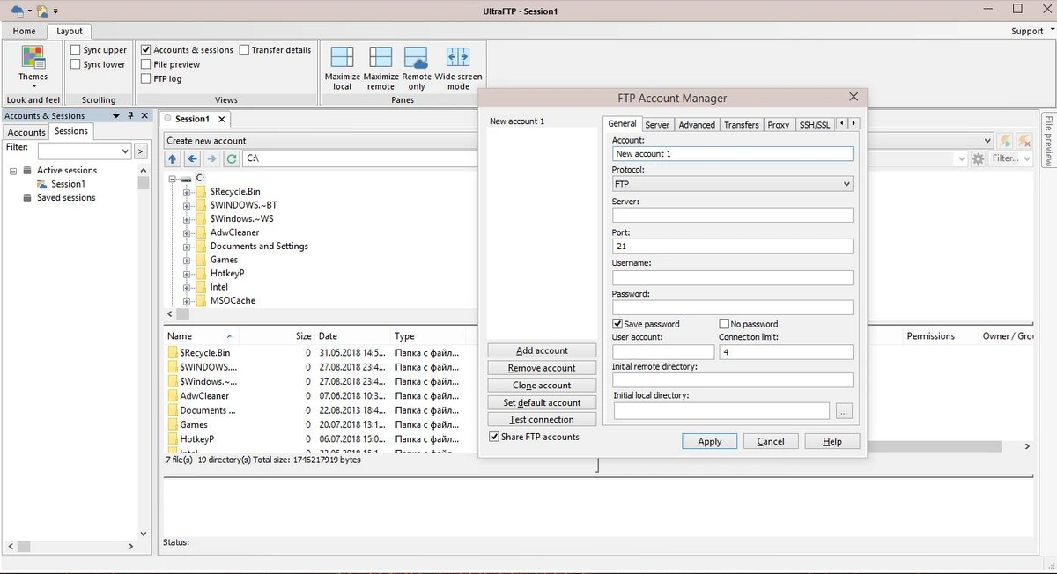Image resolution: width=1057 pixels, height=574 pixels.
Task: Uncheck Share FTP accounts
Action: (x=494, y=437)
